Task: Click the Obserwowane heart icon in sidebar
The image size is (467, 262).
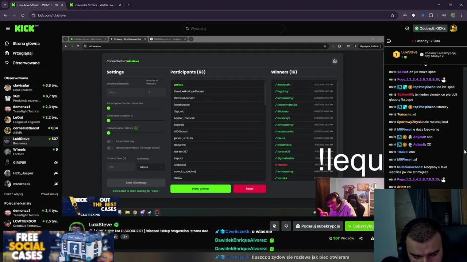Action: (7, 63)
